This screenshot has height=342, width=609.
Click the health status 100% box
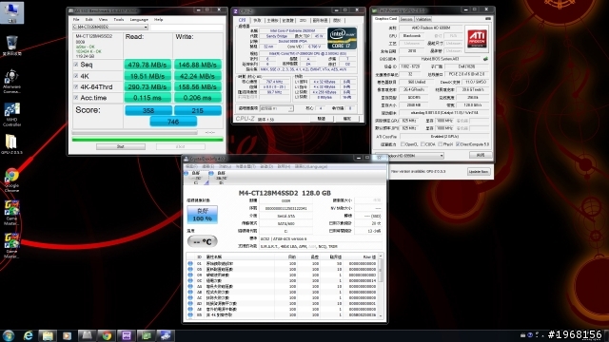[203, 215]
